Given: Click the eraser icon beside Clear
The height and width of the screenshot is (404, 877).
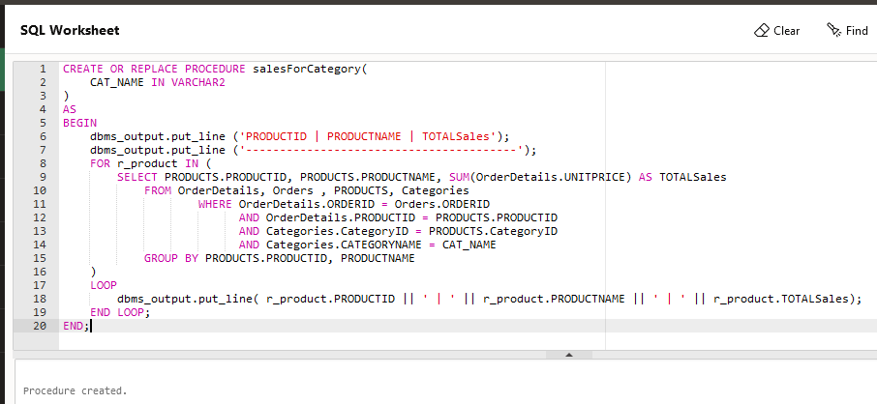Looking at the screenshot, I should pos(761,31).
